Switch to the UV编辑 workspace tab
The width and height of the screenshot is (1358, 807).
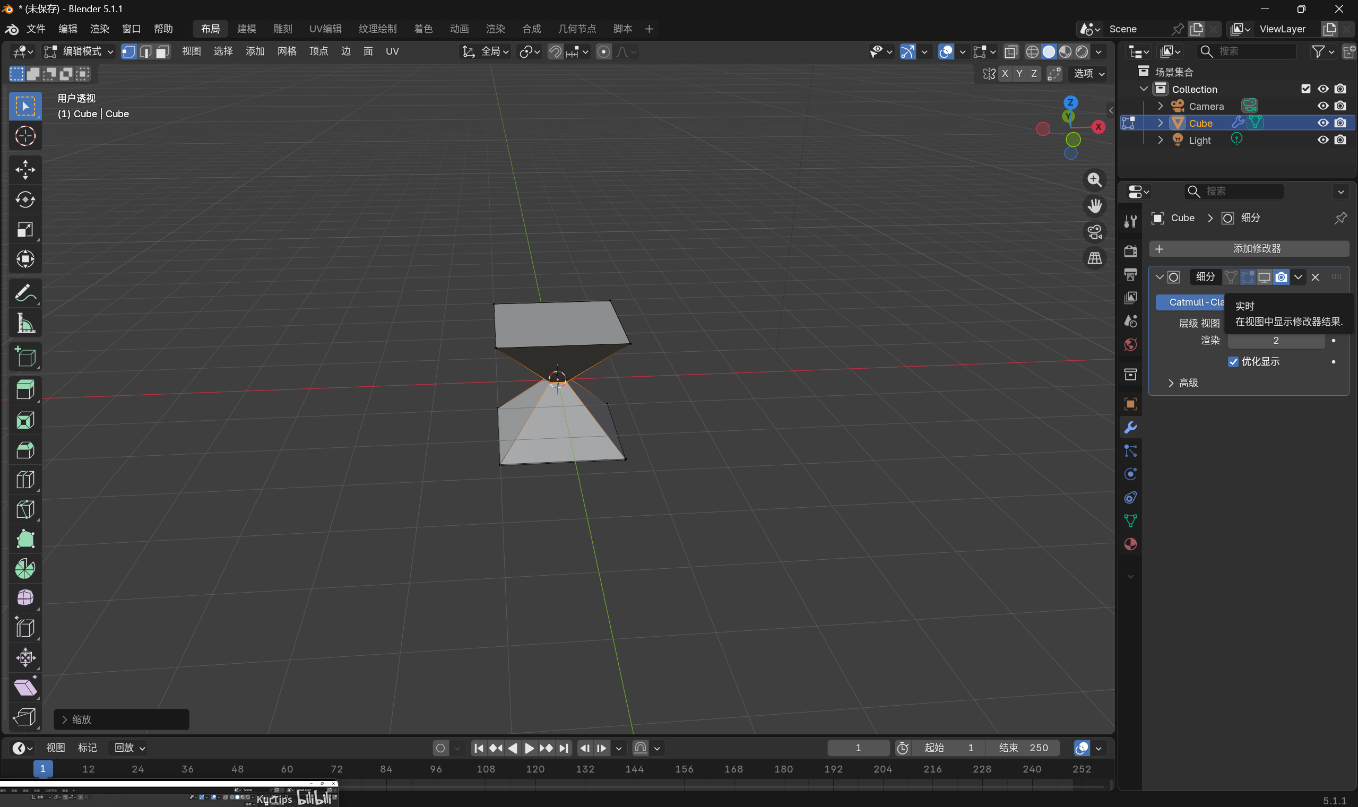[325, 29]
